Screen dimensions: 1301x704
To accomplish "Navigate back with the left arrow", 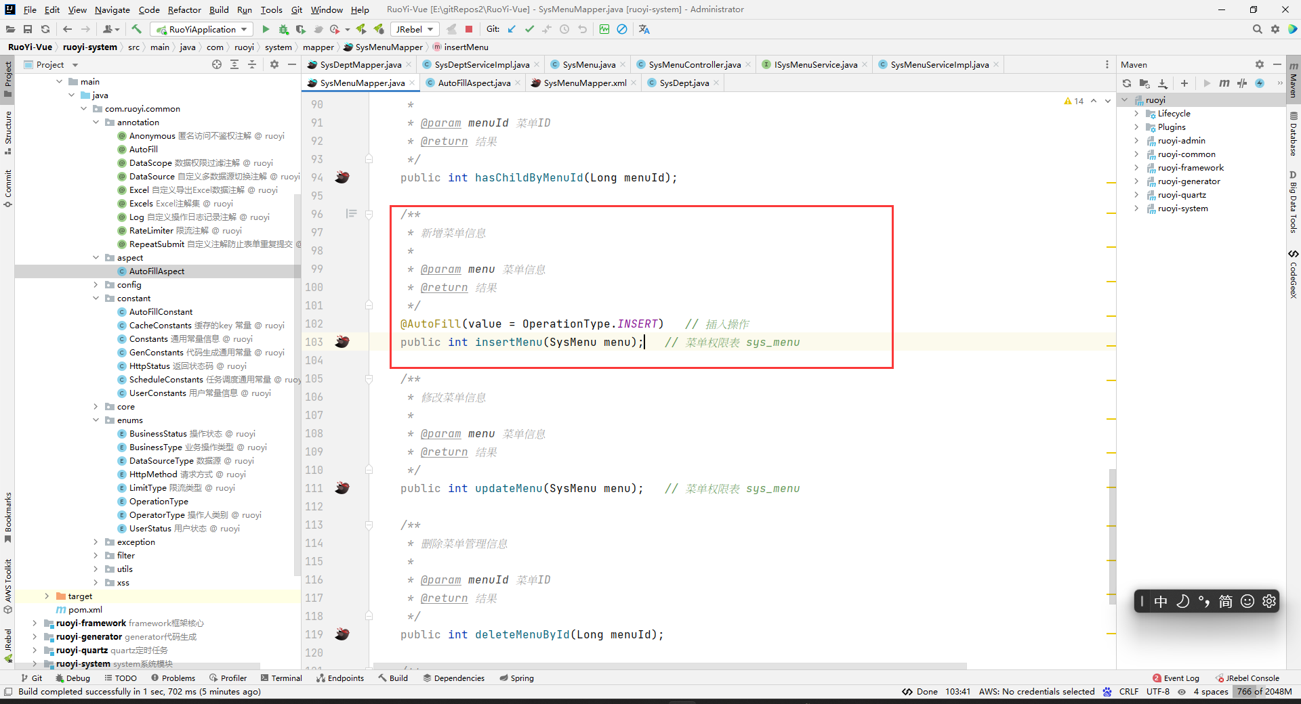I will [x=67, y=29].
